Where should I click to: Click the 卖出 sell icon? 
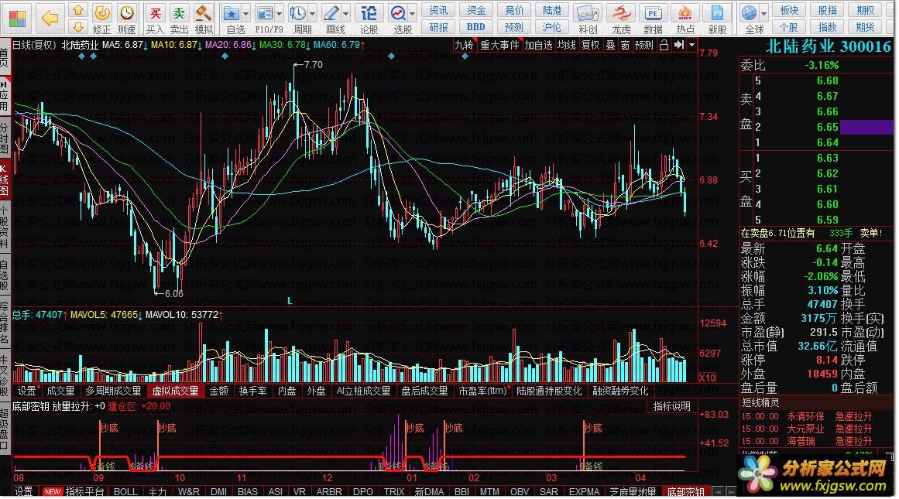(x=179, y=19)
